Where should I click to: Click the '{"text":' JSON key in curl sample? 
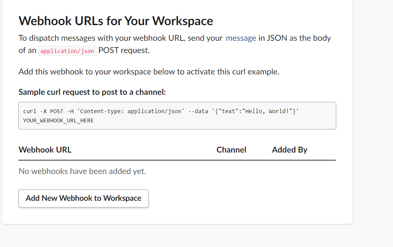pos(226,111)
